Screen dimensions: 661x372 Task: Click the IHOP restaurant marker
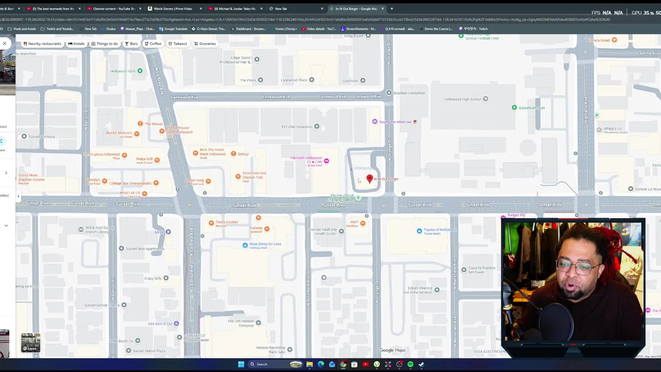[x=363, y=223]
